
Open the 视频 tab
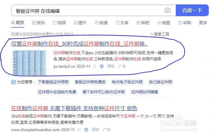point(59,23)
